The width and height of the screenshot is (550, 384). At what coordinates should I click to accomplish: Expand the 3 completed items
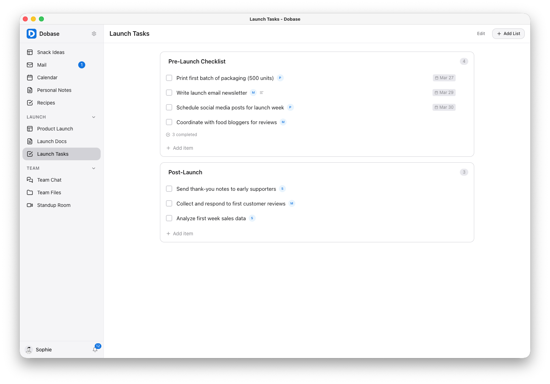tap(182, 135)
